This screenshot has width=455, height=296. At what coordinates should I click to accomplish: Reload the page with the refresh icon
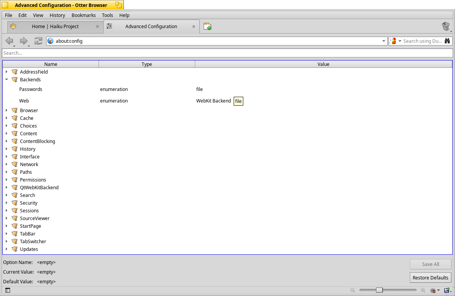point(38,41)
